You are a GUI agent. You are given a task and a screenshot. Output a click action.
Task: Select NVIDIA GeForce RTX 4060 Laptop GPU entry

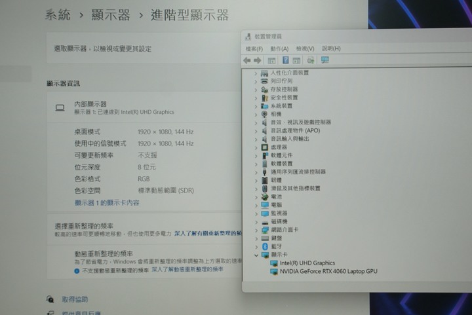(328, 271)
